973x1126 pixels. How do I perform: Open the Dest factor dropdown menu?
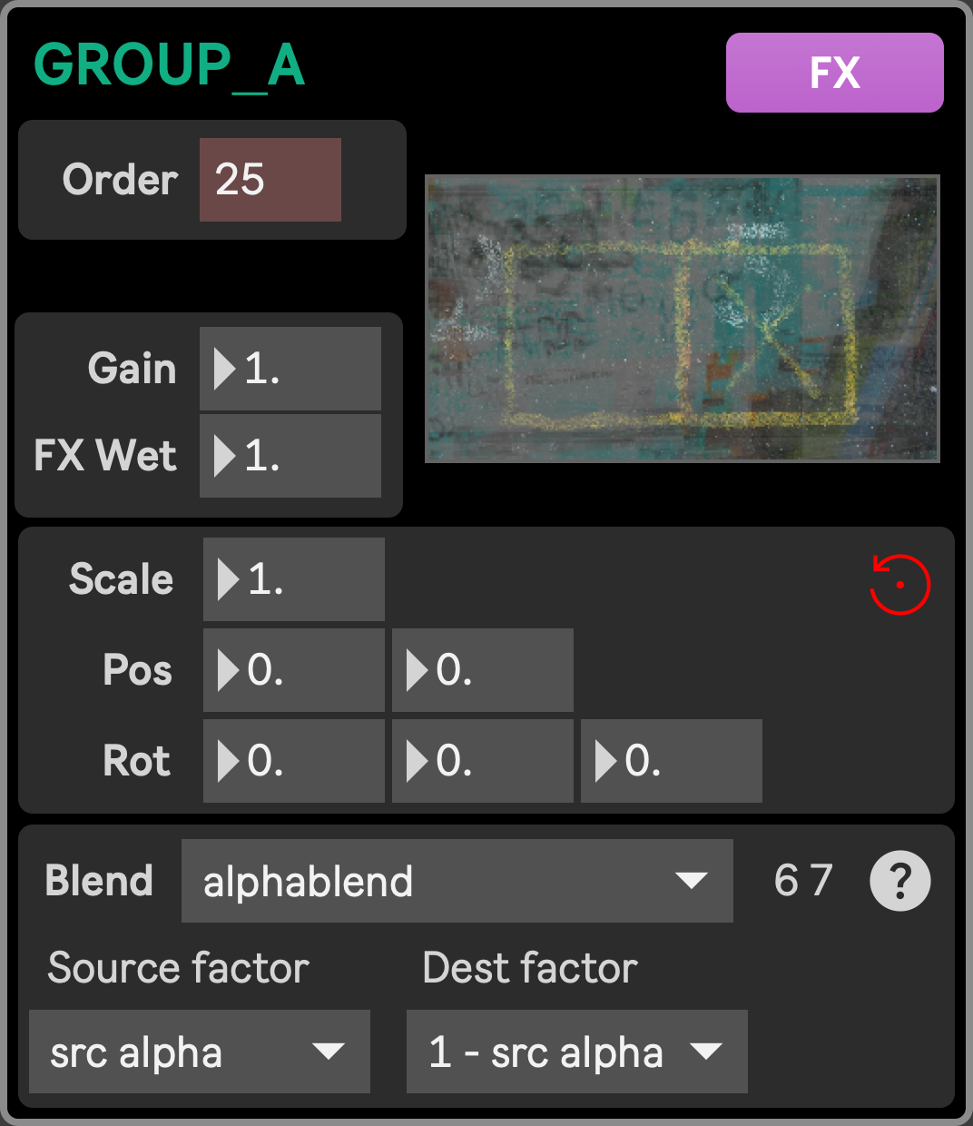577,1052
